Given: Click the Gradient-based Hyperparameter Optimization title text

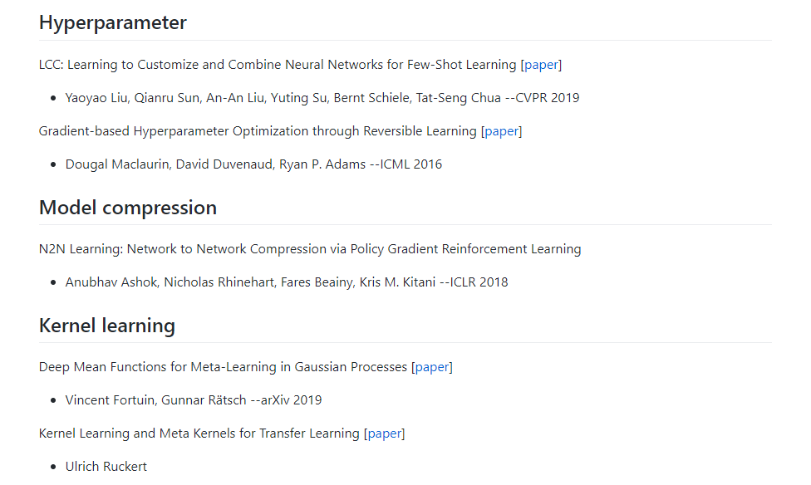Looking at the screenshot, I should (258, 131).
